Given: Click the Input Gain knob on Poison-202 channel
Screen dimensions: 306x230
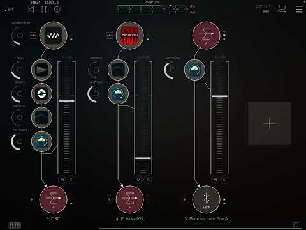Looking at the screenshot, I should coord(96,94).
